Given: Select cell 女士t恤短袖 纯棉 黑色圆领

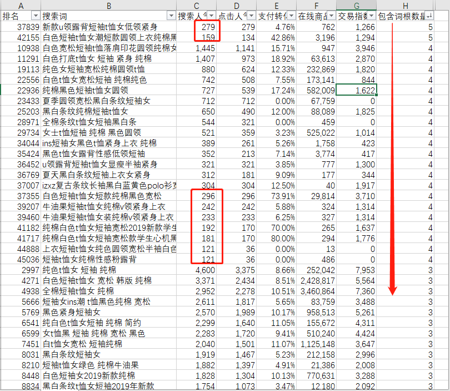Looking at the screenshot, I should coord(108,133).
